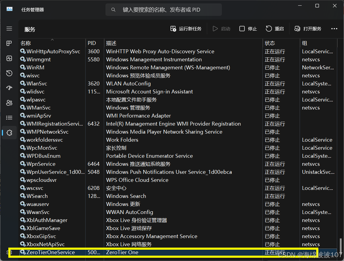Click the description "Windows Media Player Network Sharing Service"
The image size is (344, 261).
(164, 132)
